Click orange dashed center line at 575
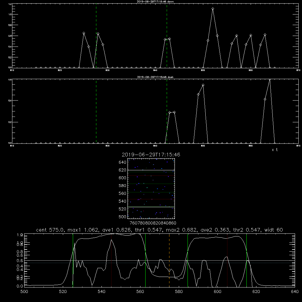 [x=169, y=260]
